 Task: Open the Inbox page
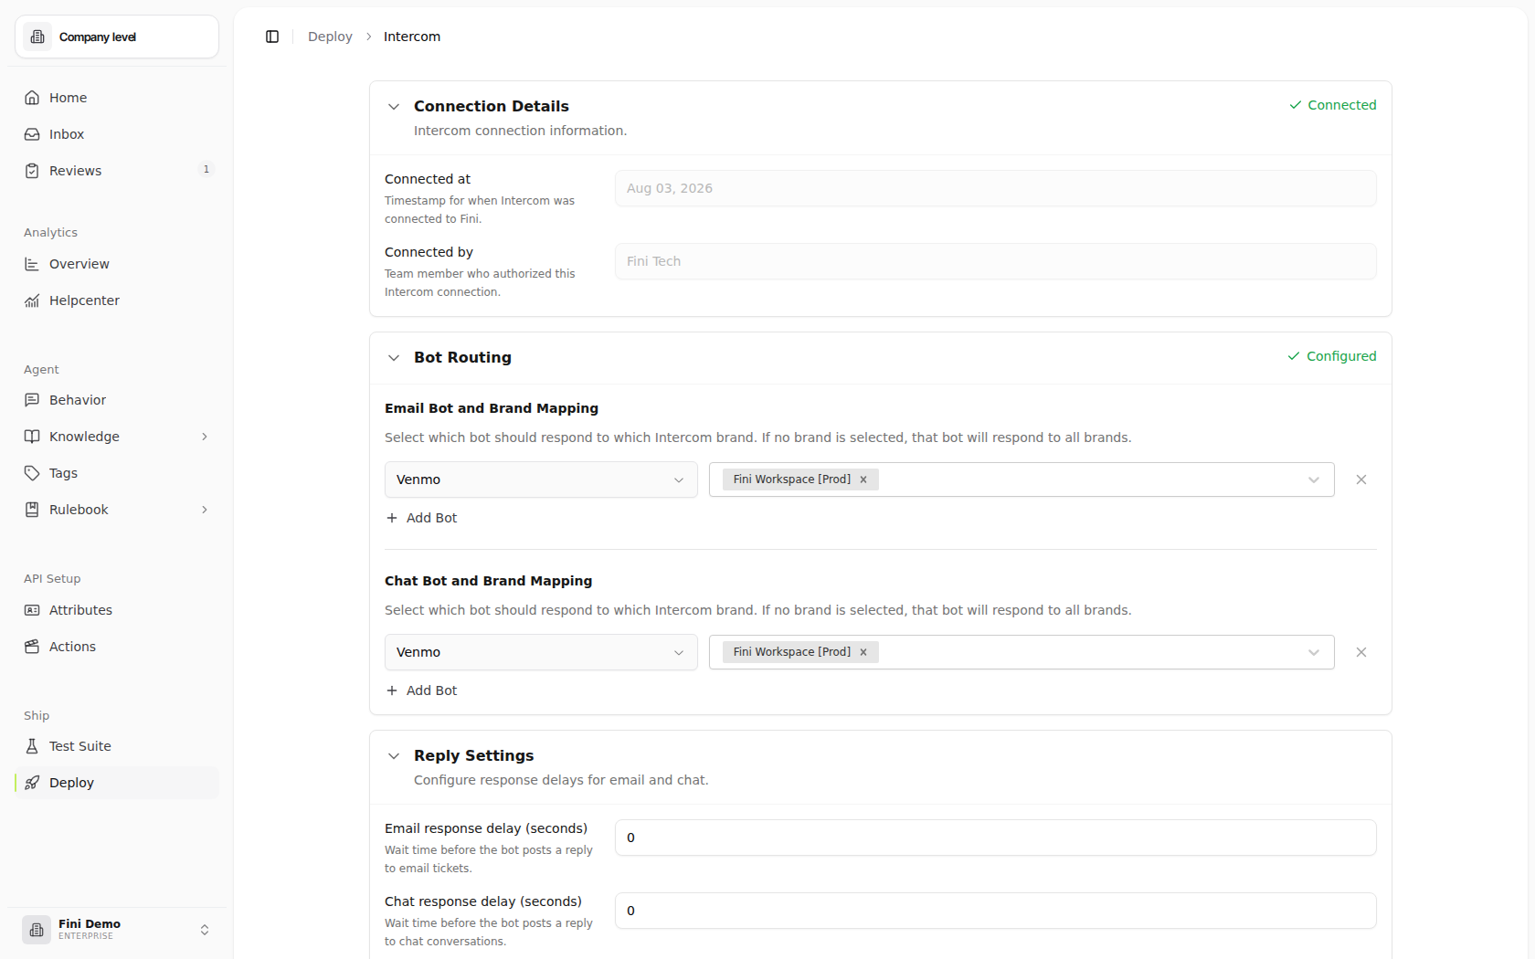point(117,134)
